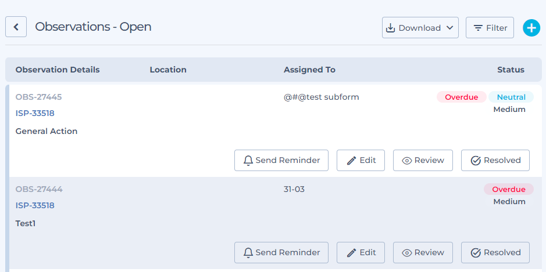Send Reminder for OBS-27444

281,252
